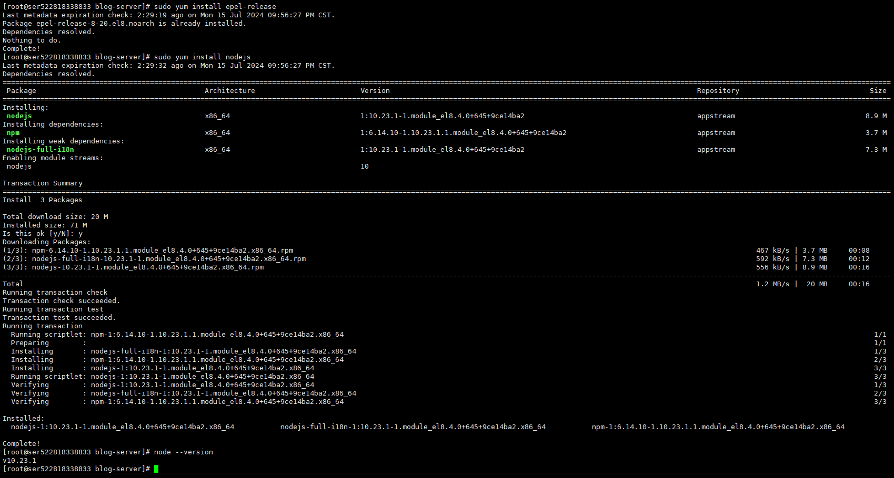Click the green 'npm' dependency name
Viewport: 894px width, 478px height.
[13, 133]
